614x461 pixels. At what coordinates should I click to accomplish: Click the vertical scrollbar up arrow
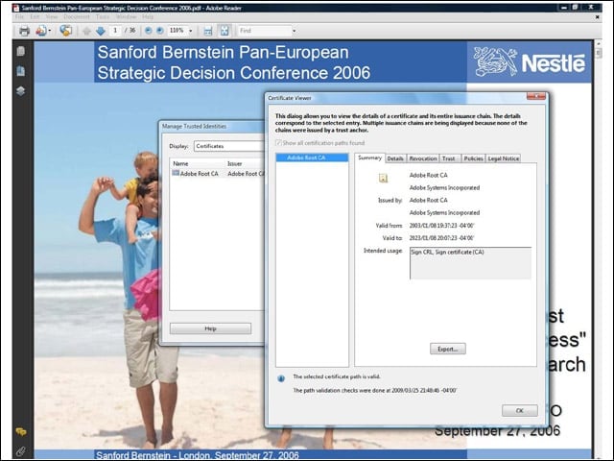coord(598,44)
